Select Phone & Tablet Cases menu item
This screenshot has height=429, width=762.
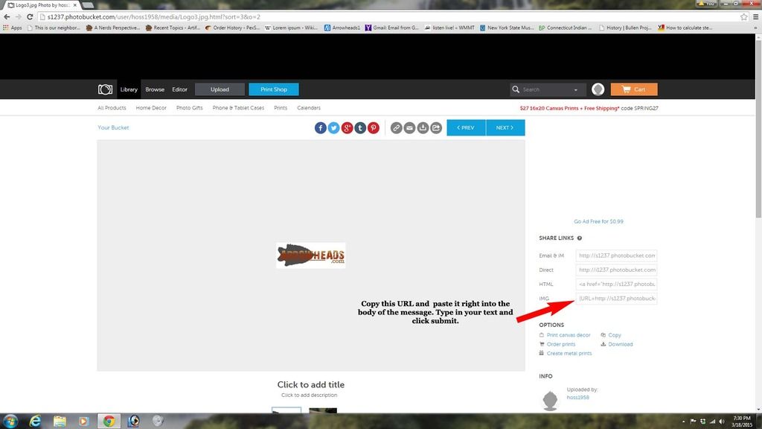[x=238, y=108]
